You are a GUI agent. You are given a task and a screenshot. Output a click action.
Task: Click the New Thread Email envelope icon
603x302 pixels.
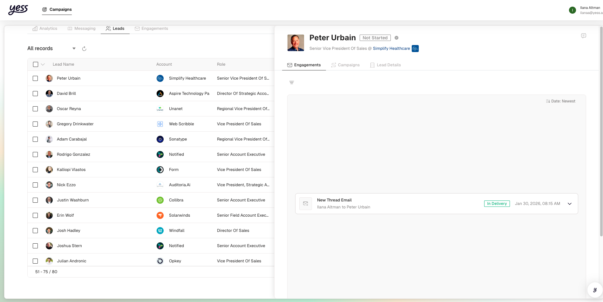306,204
